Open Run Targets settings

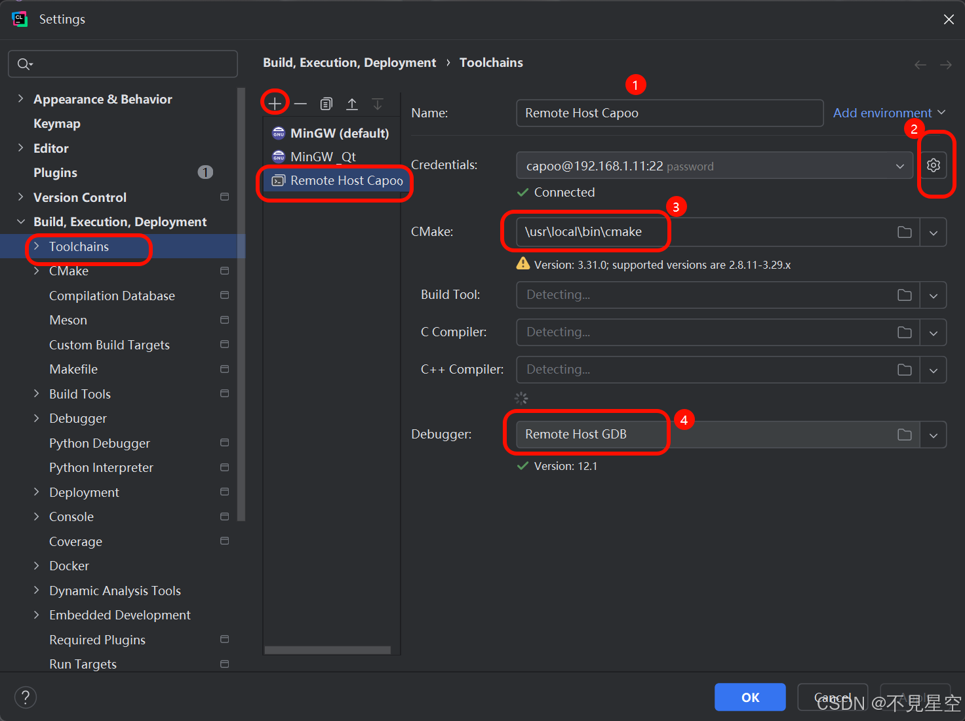point(83,664)
